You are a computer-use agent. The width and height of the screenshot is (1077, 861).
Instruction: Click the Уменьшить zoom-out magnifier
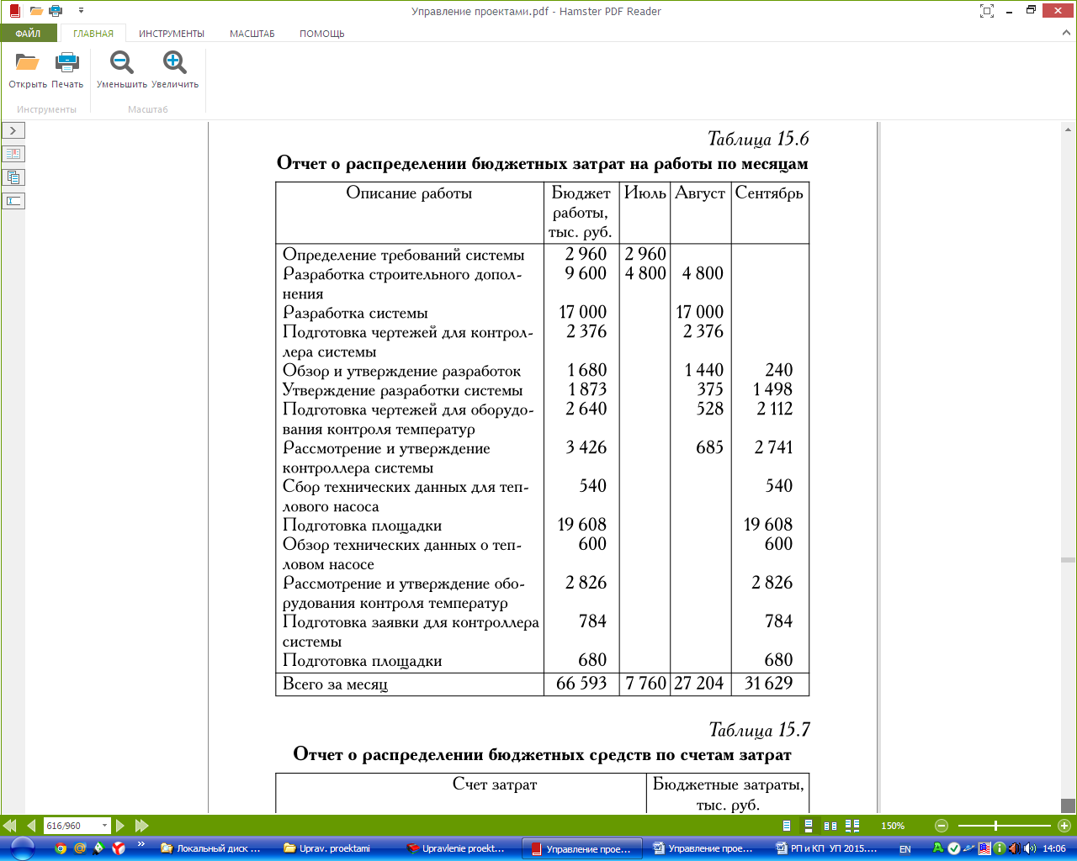pyautogui.click(x=122, y=63)
